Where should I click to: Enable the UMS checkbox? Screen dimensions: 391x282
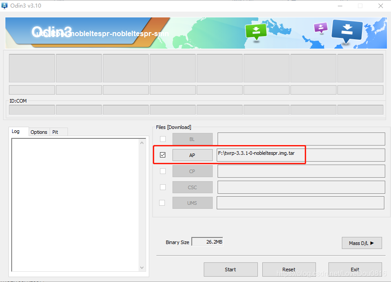point(162,203)
